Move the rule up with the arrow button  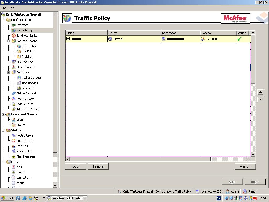click(260, 92)
